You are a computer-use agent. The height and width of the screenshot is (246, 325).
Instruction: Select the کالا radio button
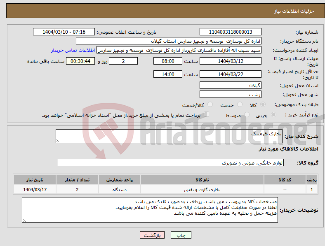tap(263, 104)
